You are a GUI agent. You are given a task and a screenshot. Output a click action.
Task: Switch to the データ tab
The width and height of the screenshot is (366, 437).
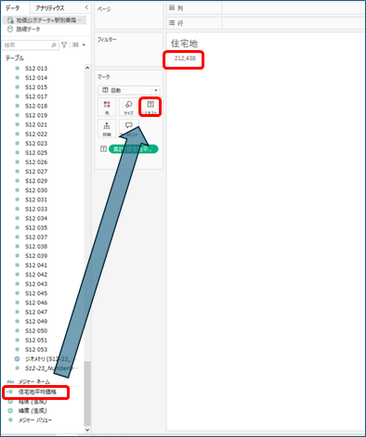[x=12, y=8]
